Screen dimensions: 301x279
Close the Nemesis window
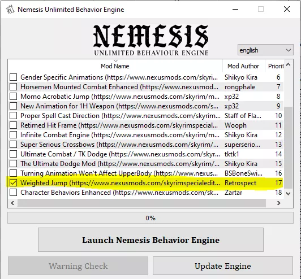[287, 9]
